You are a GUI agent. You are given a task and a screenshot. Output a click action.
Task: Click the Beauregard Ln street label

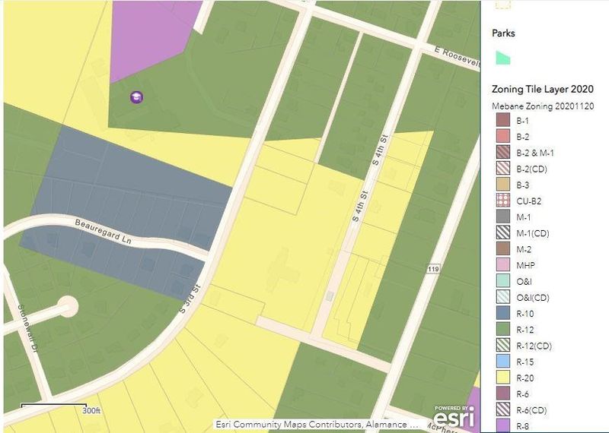tap(103, 232)
